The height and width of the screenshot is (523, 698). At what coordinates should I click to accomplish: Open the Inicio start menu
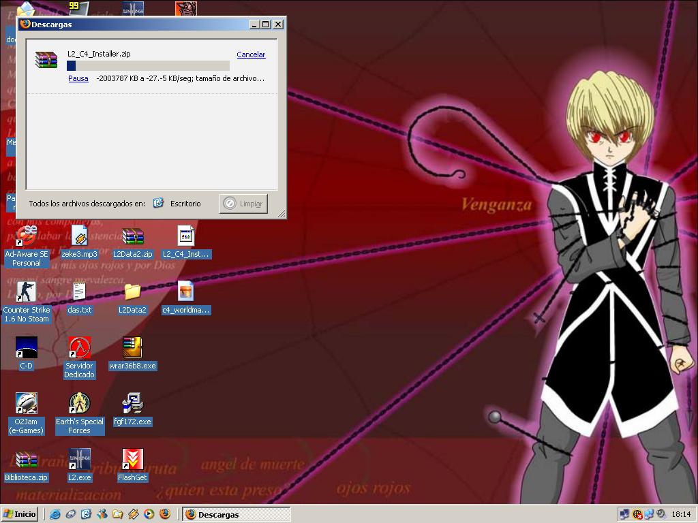19,514
